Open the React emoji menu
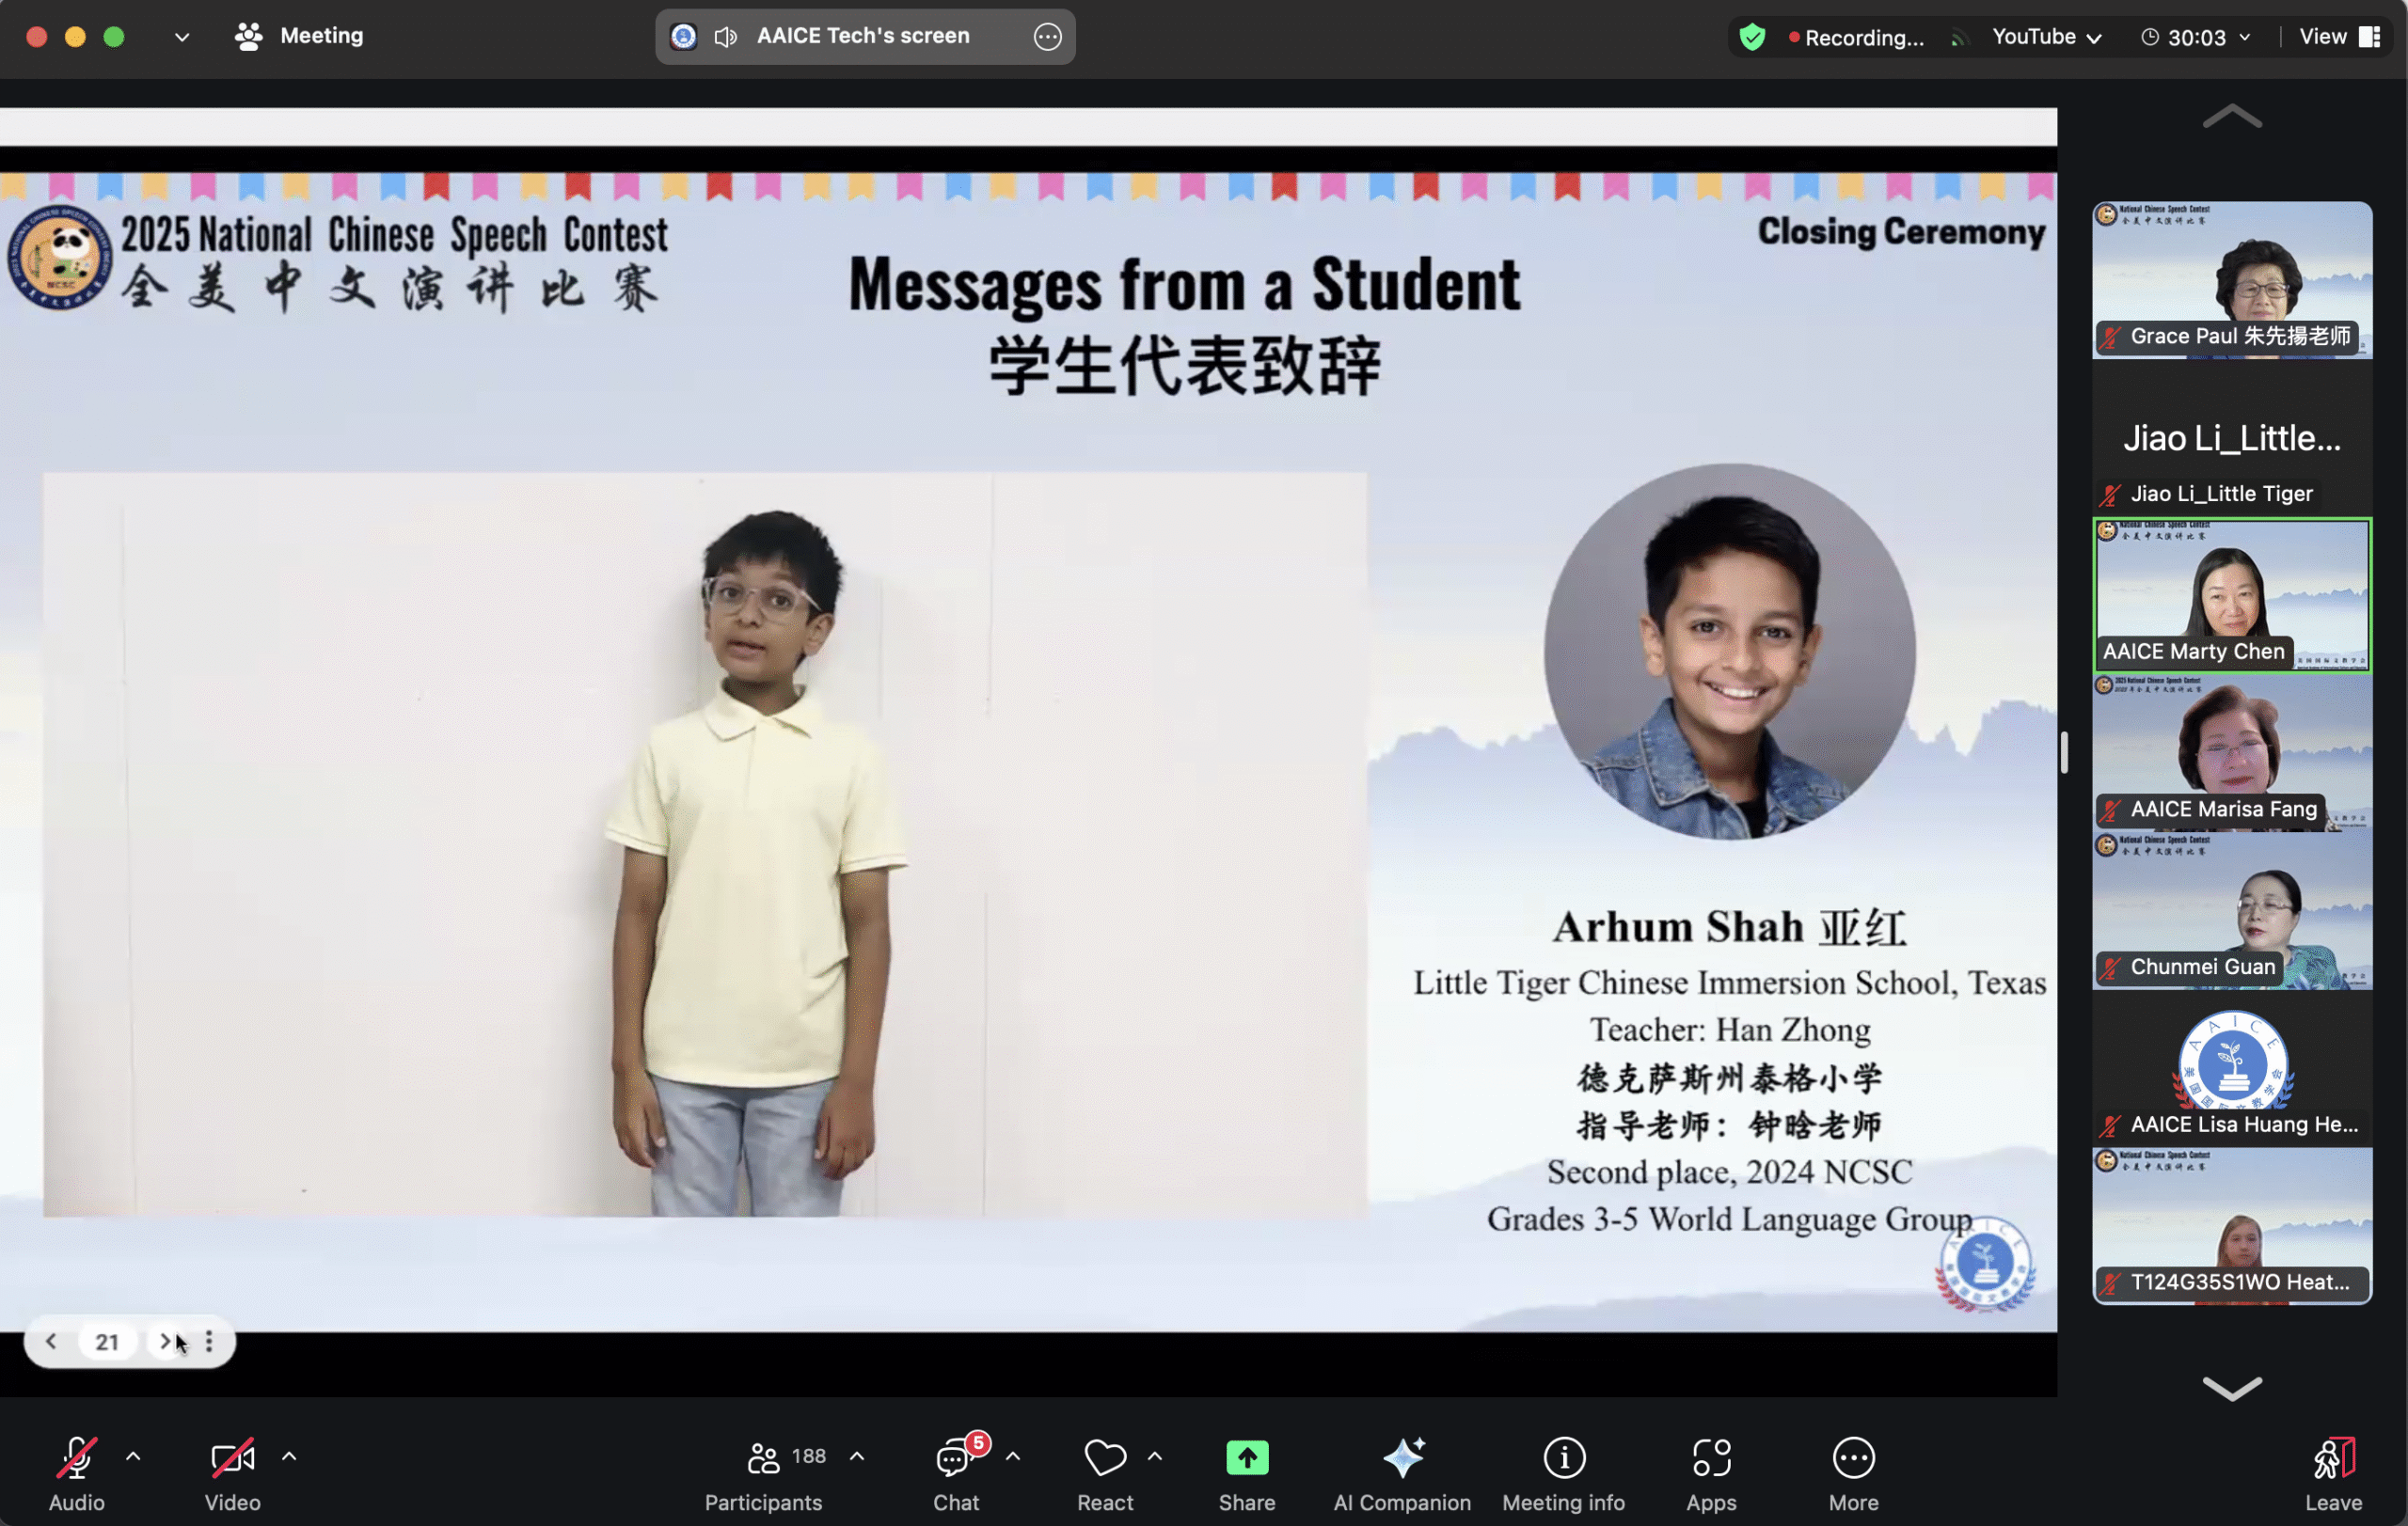This screenshot has width=2408, height=1526. tap(1105, 1459)
